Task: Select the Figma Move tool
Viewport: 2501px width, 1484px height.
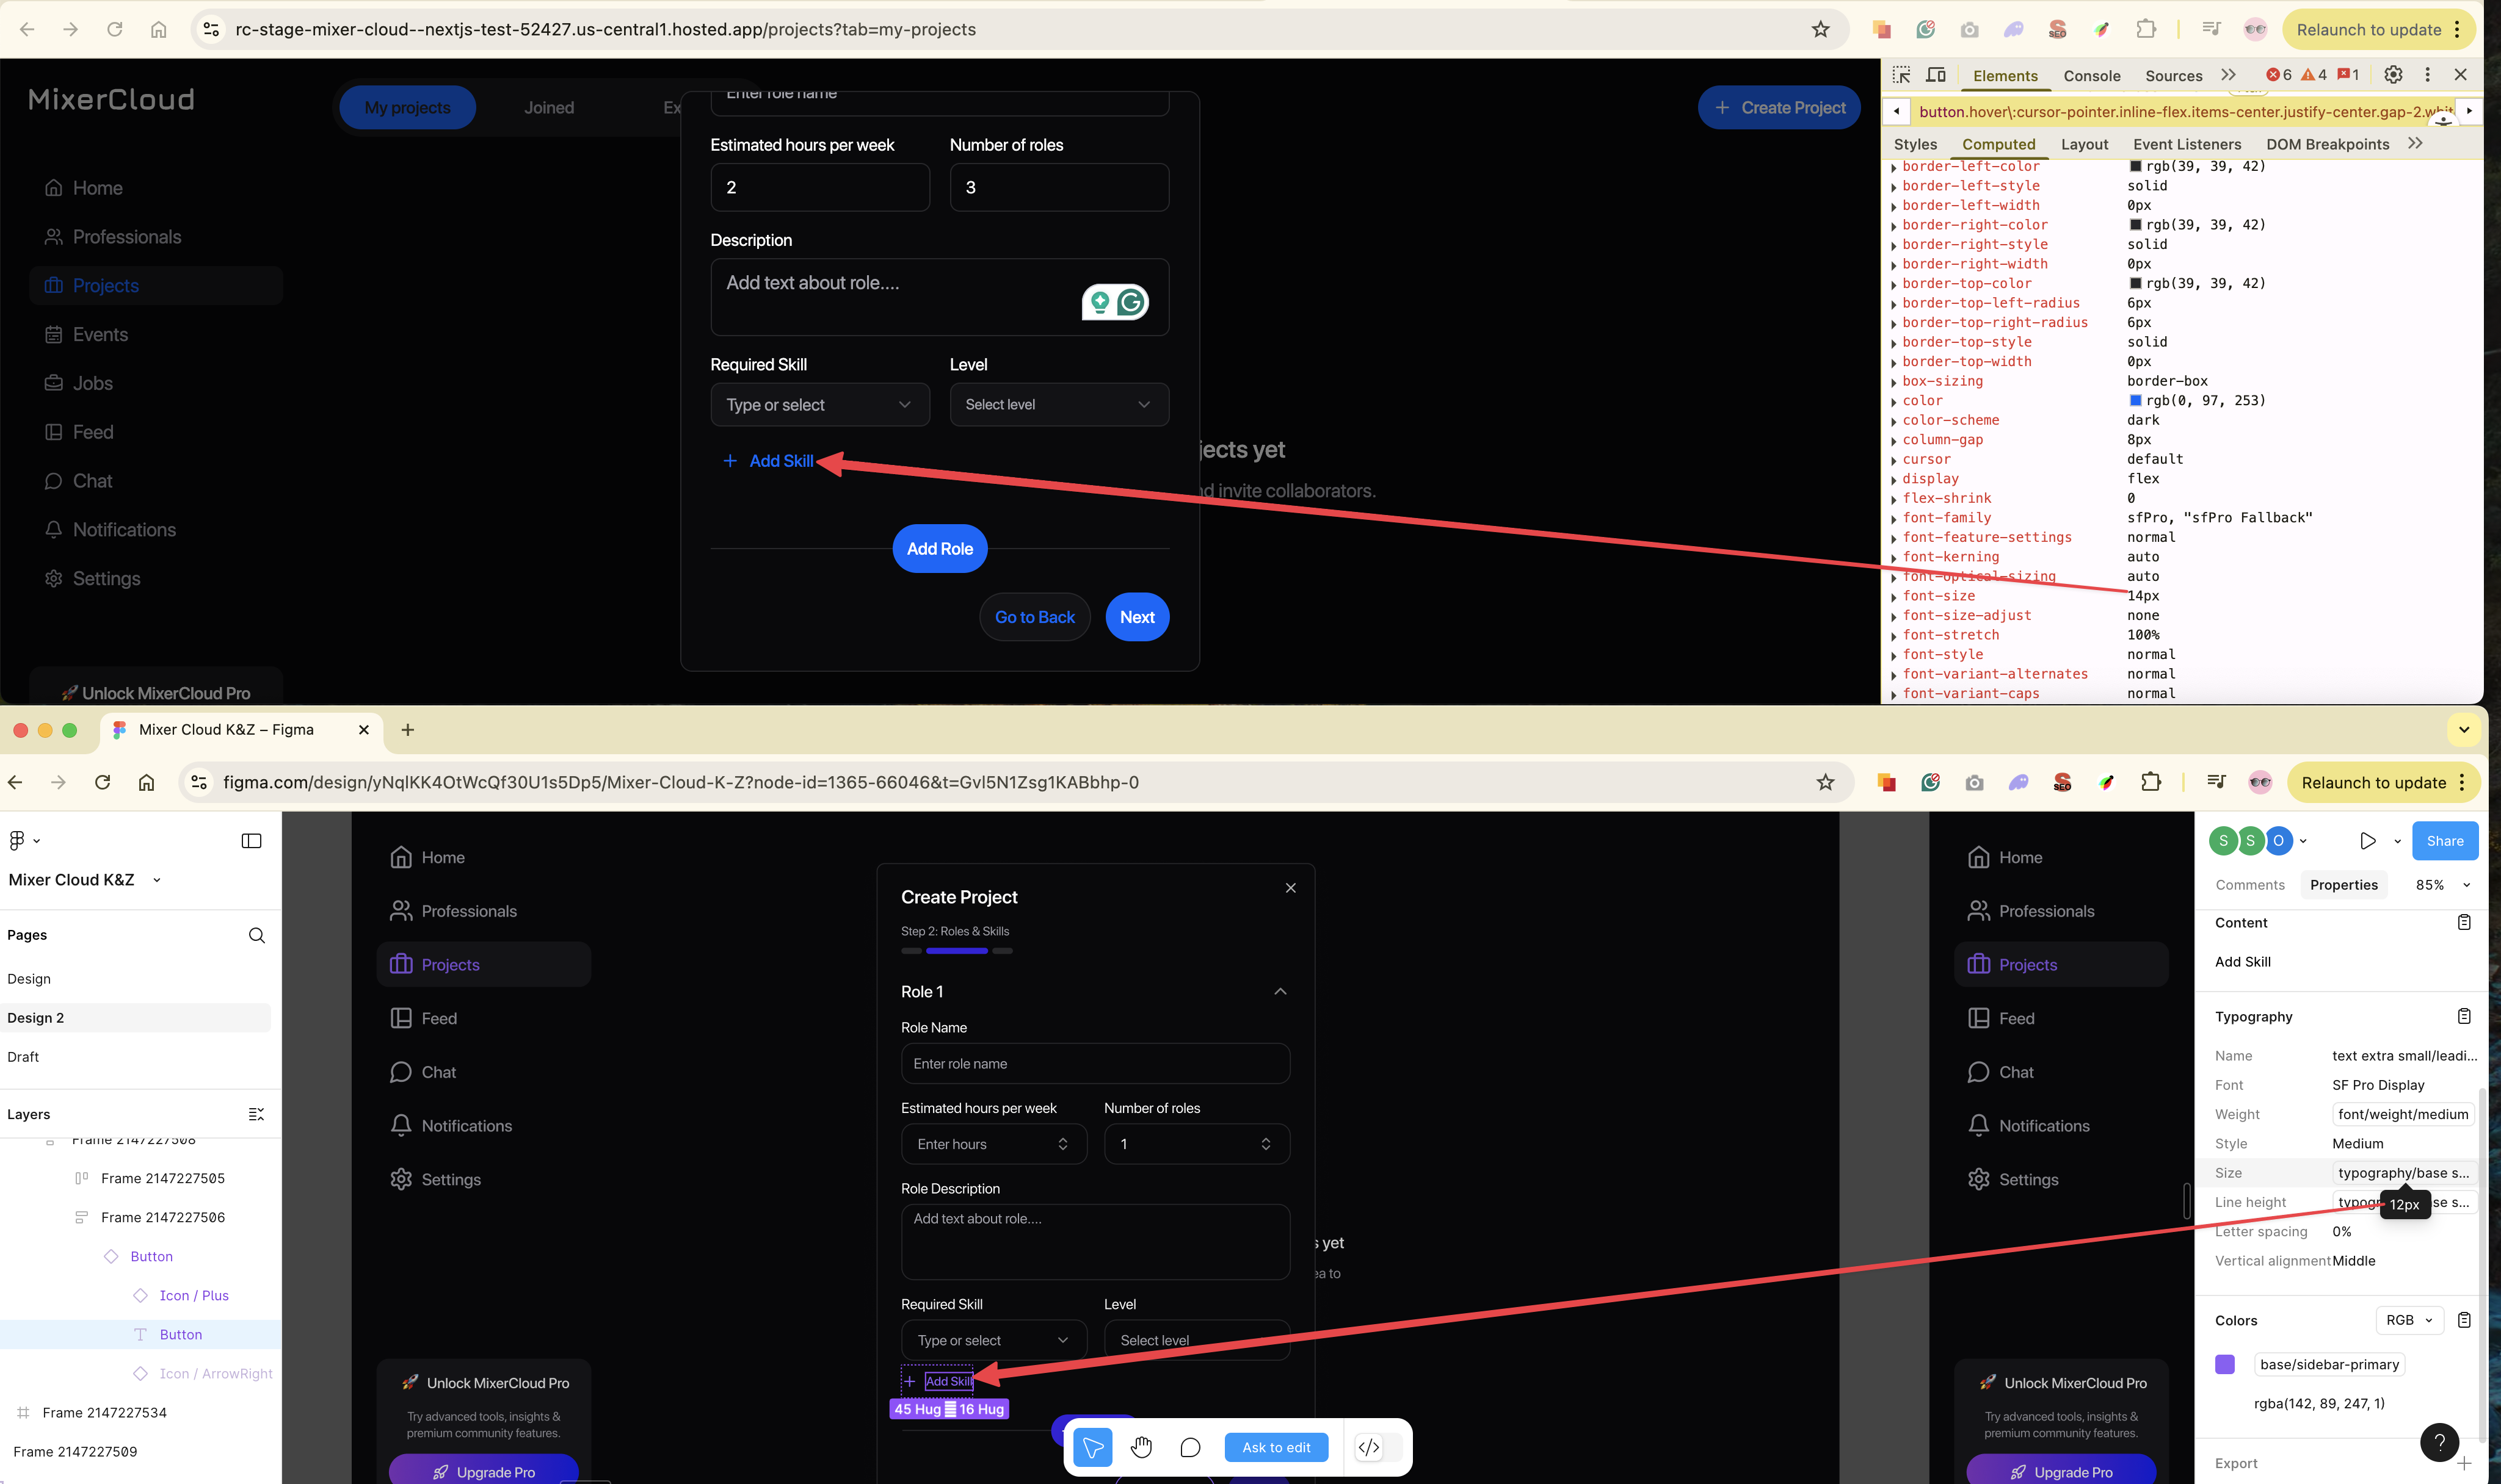Action: [x=1092, y=1447]
